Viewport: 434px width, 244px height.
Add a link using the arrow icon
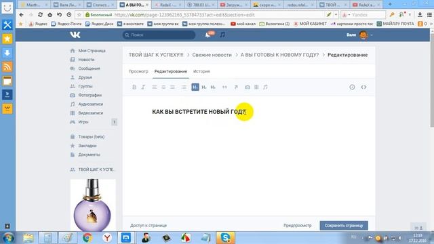[236, 87]
